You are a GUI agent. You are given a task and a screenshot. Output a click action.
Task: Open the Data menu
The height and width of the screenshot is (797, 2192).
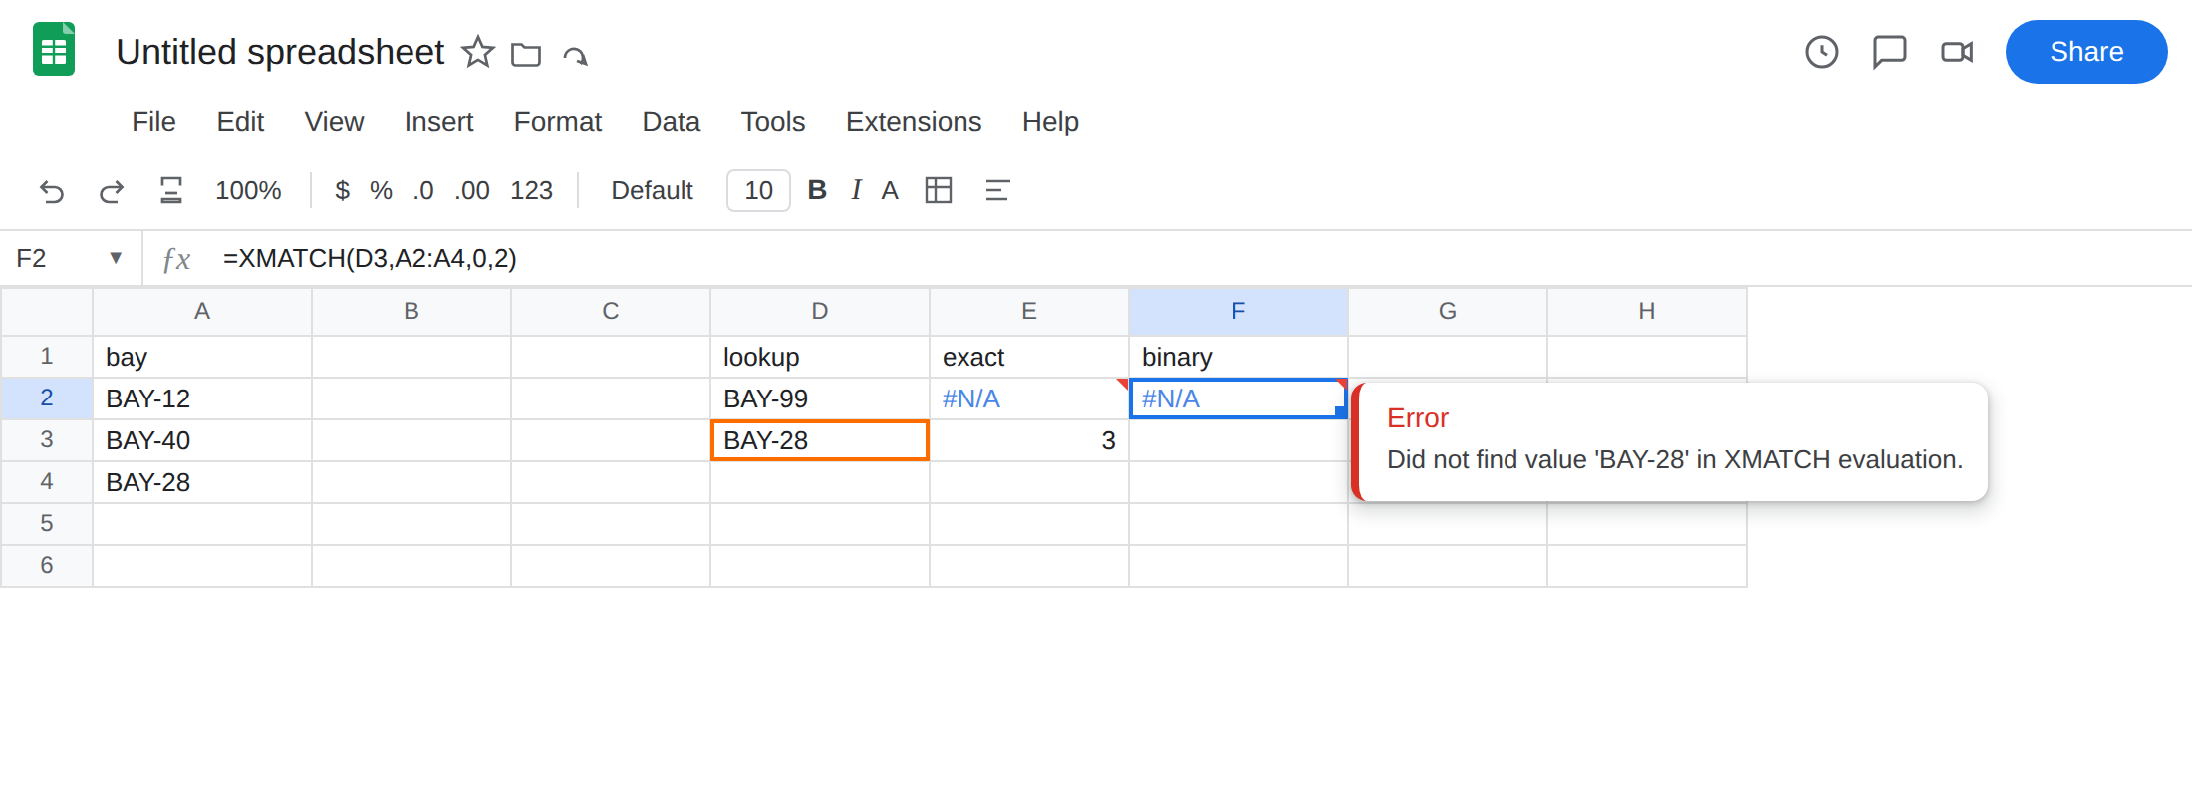[x=671, y=122]
